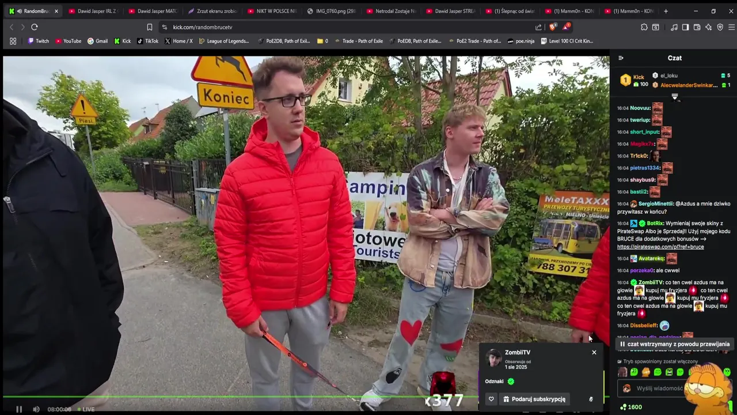Screen dimensions: 737x415
Task: Click Podaruj subskrypcję gift button
Action: (x=534, y=399)
